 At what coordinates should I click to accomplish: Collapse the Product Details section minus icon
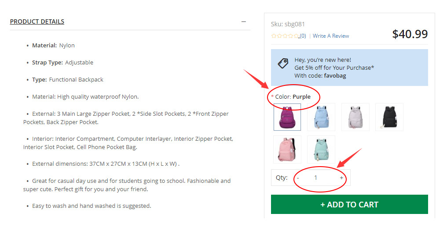[x=243, y=21]
